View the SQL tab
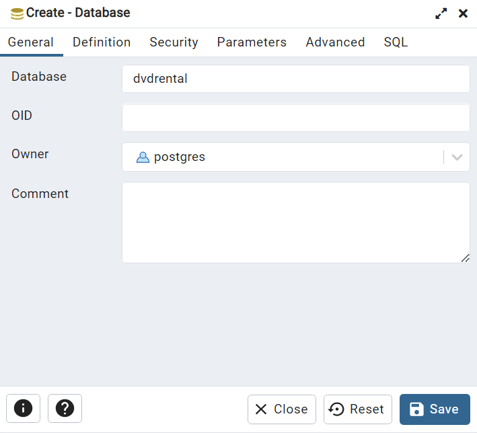477x433 pixels. (396, 42)
